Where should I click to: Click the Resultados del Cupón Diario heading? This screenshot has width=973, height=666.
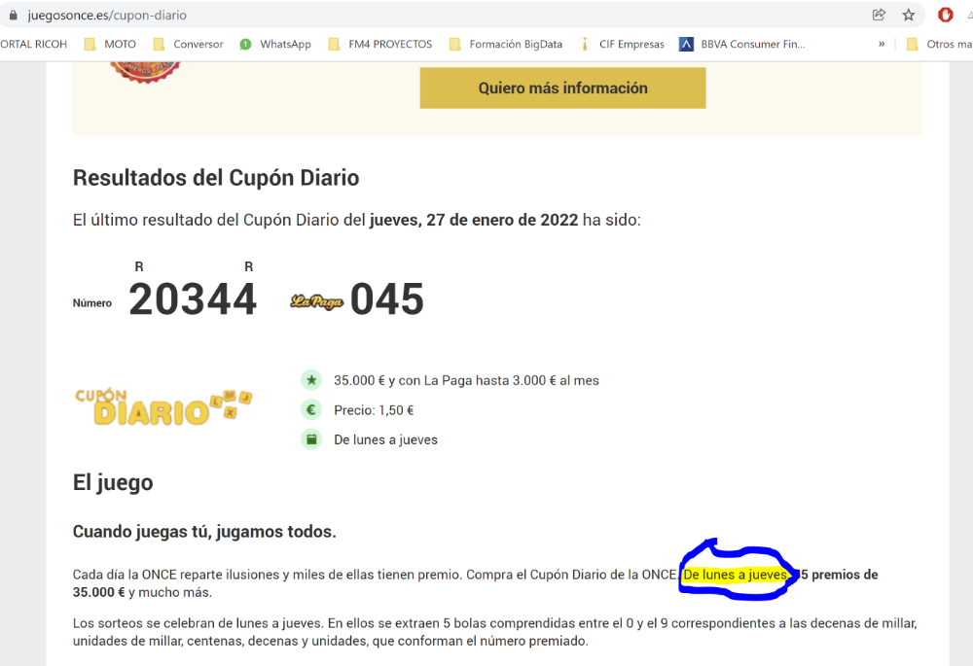point(216,178)
